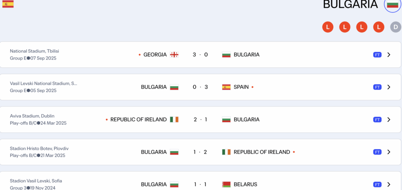Click Ireland flag in the Plovdiv match row

point(226,152)
